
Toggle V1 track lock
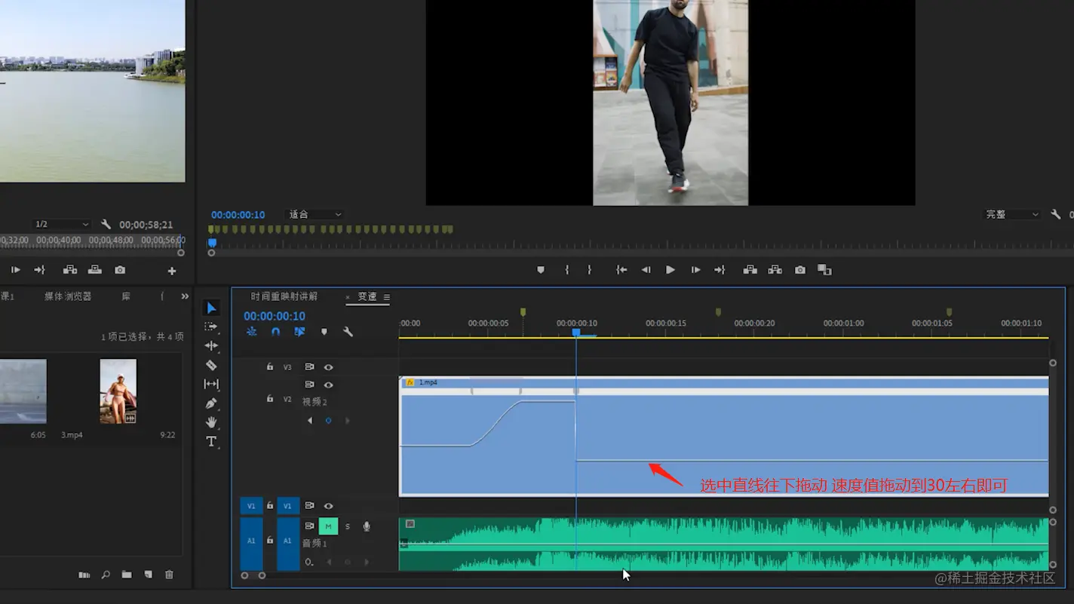tap(270, 506)
